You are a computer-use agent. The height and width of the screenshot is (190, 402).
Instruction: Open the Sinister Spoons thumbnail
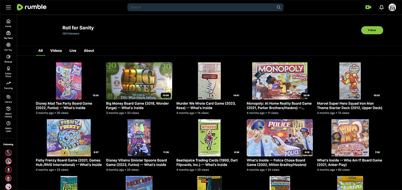click(139, 138)
